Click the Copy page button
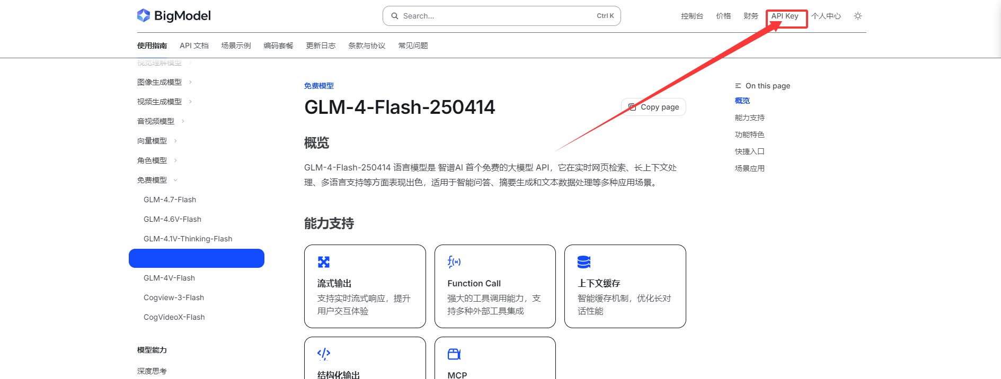The image size is (1001, 379). tap(653, 107)
